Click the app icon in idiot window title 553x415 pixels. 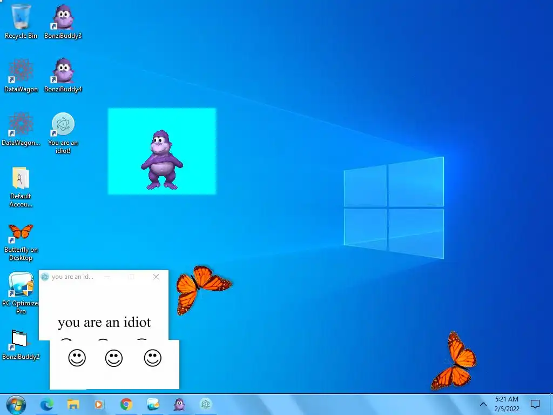[45, 277]
